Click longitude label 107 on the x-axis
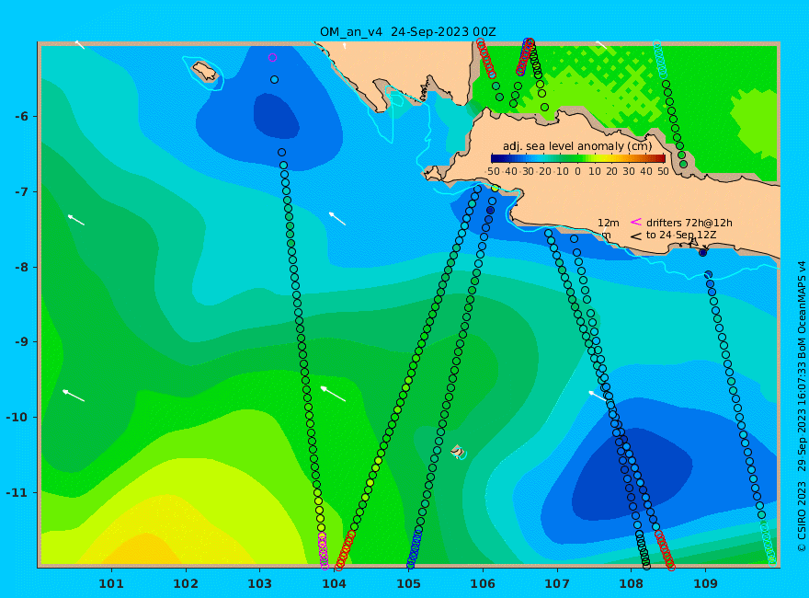 pyautogui.click(x=557, y=584)
